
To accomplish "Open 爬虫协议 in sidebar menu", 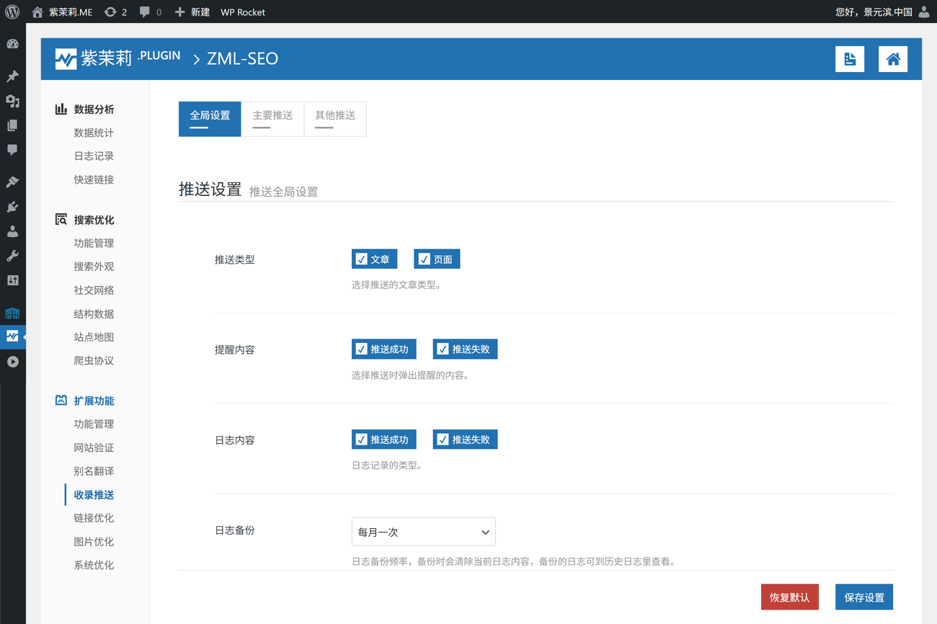I will (94, 360).
